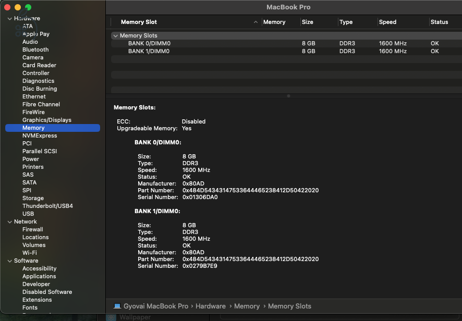
Task: Select Fibre Channel in sidebar
Action: [x=41, y=104]
